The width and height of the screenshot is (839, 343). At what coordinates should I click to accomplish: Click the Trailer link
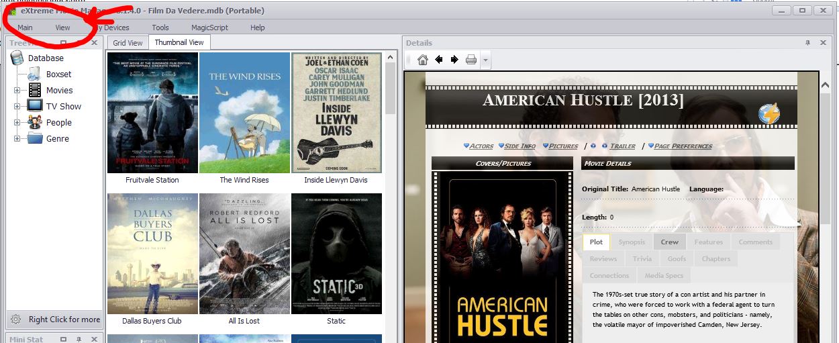622,146
